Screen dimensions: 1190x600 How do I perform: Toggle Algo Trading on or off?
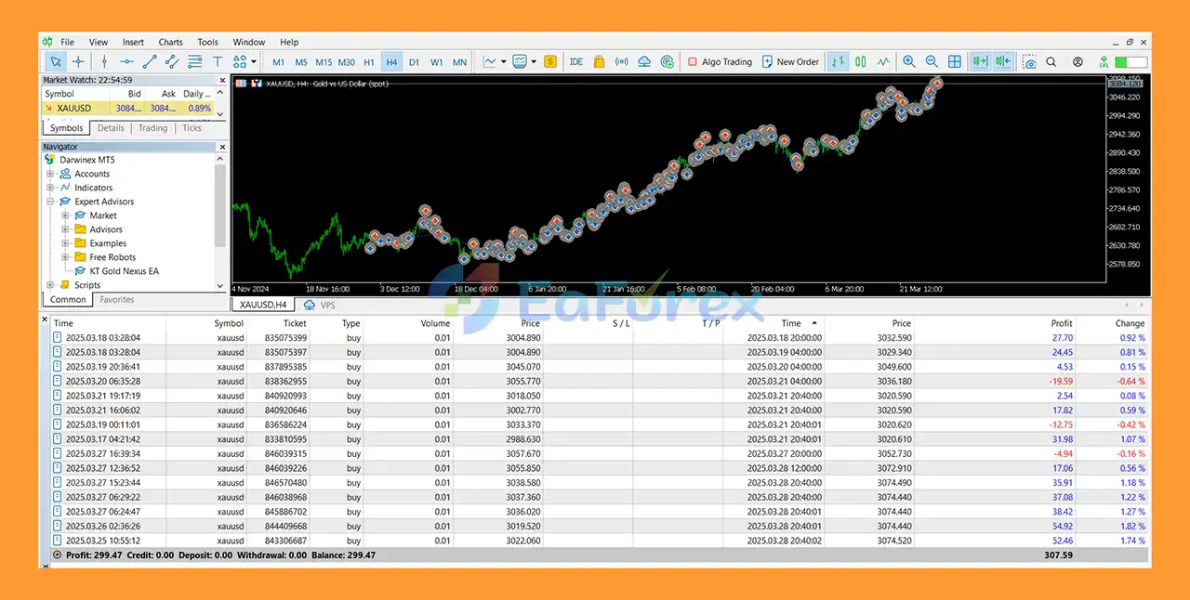click(x=720, y=62)
